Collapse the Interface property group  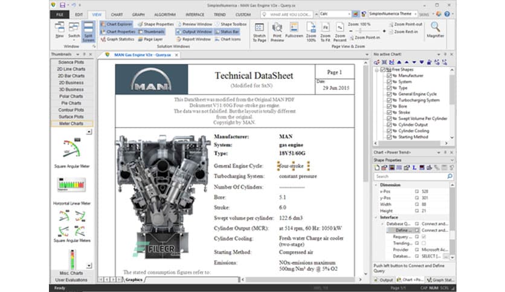pos(377,217)
